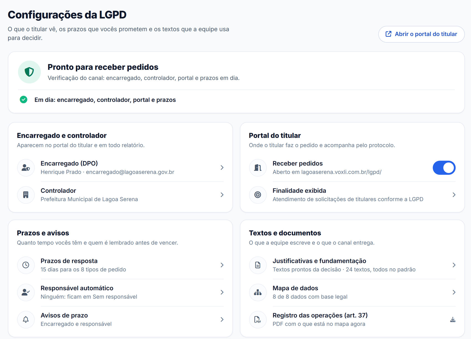Click the Responsável automático user-check icon
The image size is (471, 339).
click(x=26, y=292)
